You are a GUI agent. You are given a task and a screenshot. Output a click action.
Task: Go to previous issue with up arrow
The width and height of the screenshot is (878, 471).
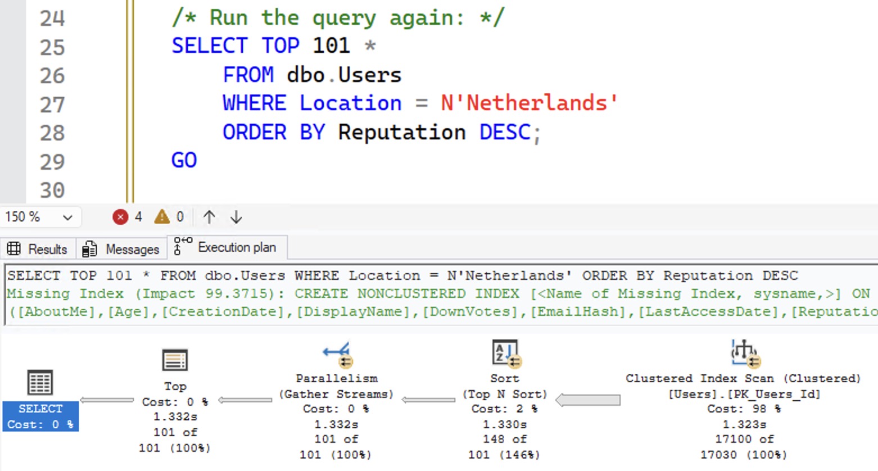[209, 217]
